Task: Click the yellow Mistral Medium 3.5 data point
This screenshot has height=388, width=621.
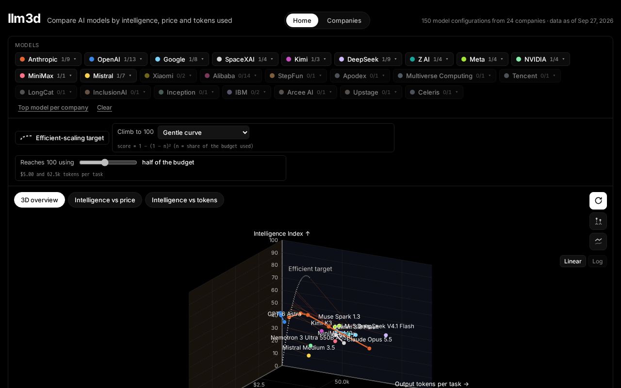Action: [x=309, y=356]
